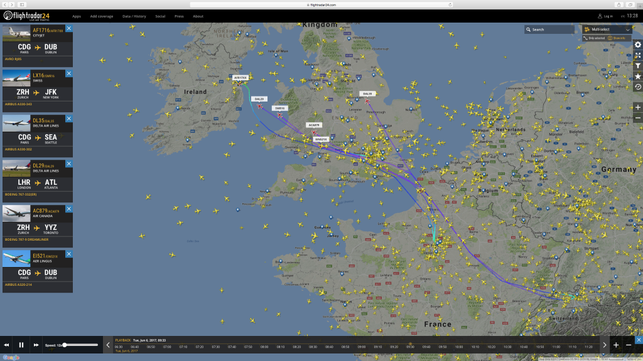This screenshot has height=361, width=643.
Task: Zoom in the playback timeline
Action: tap(616, 345)
